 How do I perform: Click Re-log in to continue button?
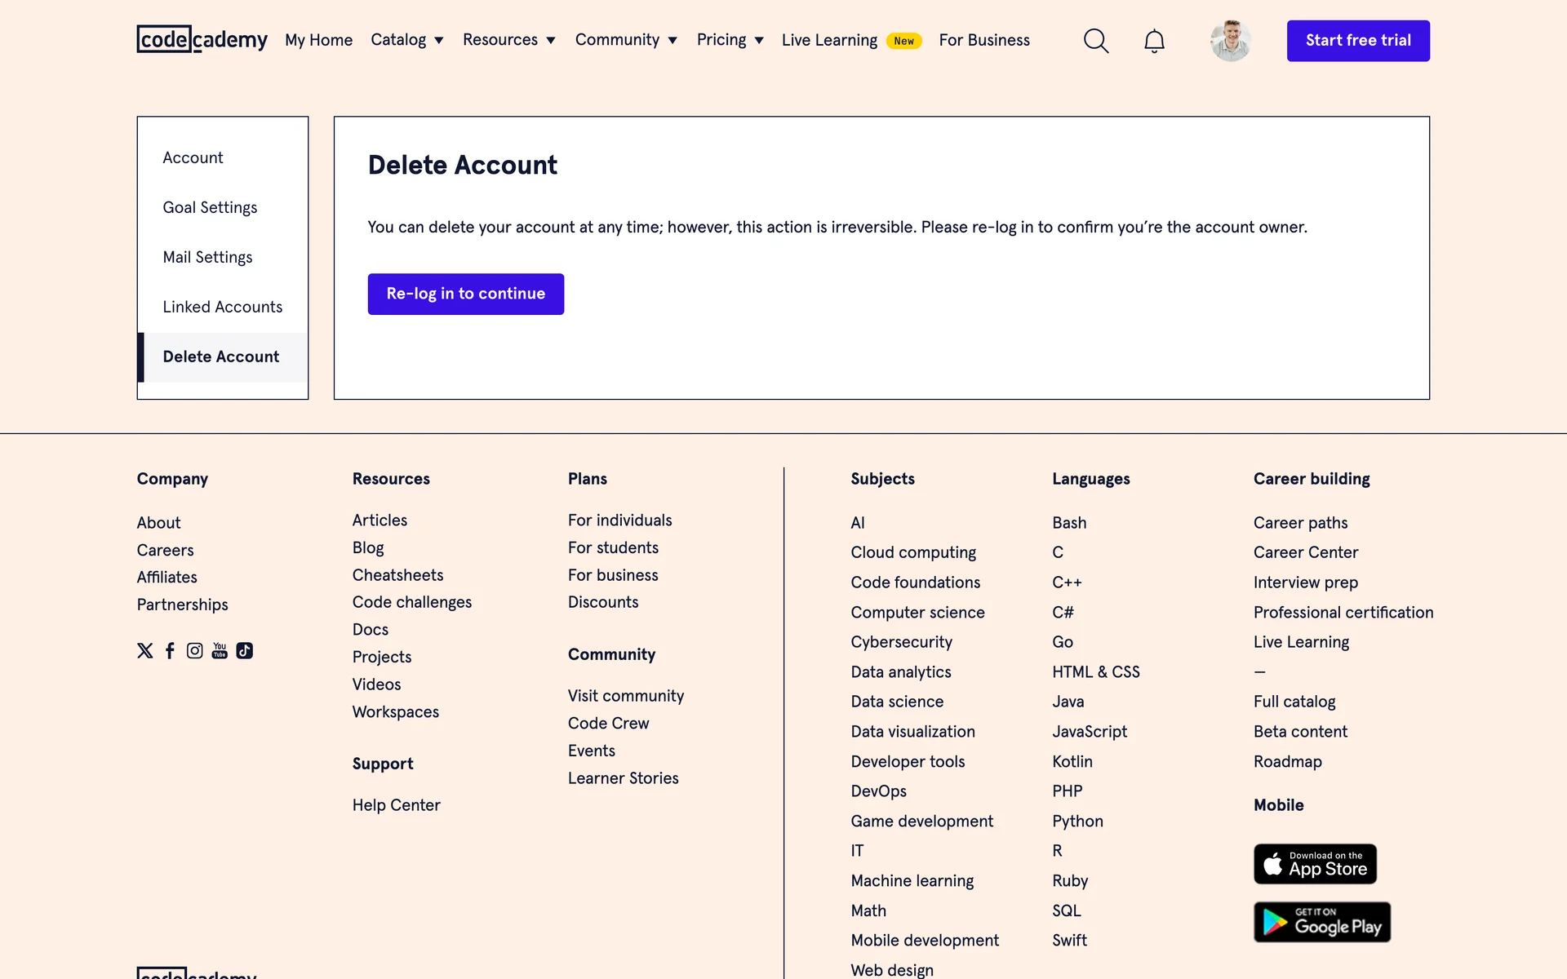point(465,294)
